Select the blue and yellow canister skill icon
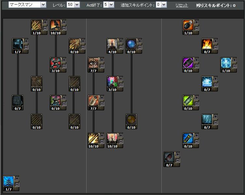Image resolution: width=245 pixels, height=195 pixels. point(188,138)
